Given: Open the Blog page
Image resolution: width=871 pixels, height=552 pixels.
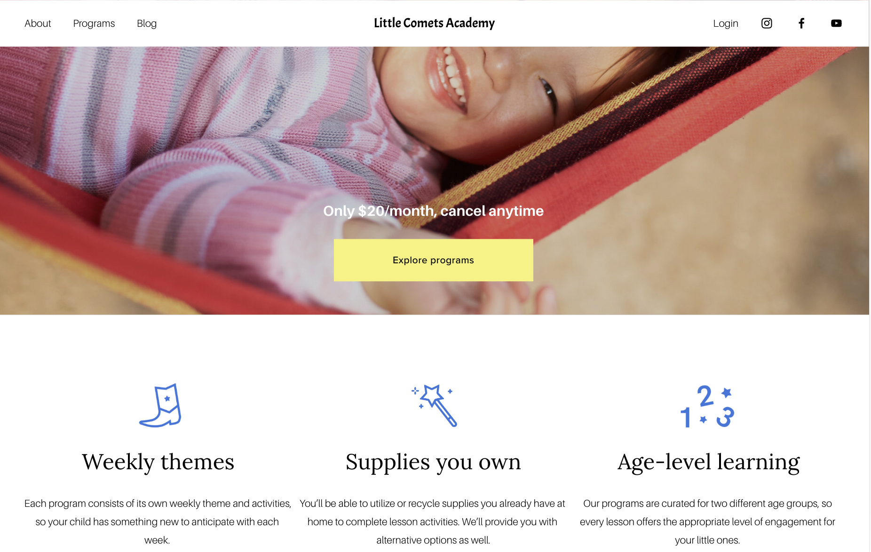Looking at the screenshot, I should [x=147, y=24].
